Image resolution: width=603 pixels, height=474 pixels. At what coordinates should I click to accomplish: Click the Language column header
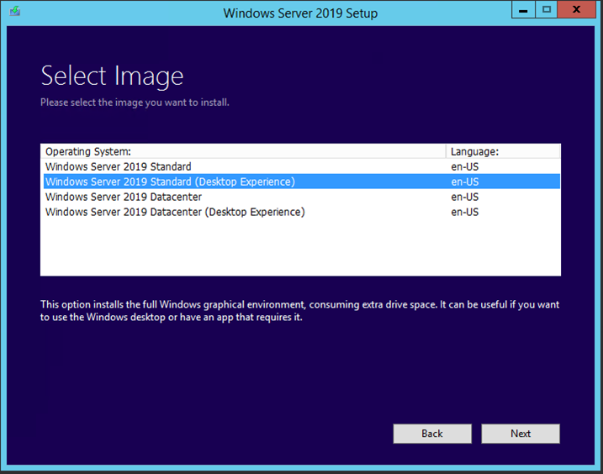(x=503, y=151)
